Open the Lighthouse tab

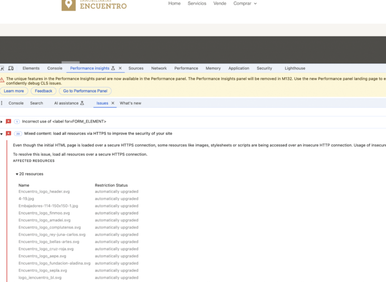295,68
